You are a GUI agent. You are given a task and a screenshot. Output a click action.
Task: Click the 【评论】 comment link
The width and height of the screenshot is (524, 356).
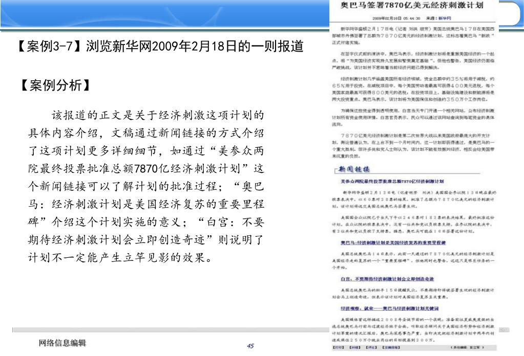[371, 348]
